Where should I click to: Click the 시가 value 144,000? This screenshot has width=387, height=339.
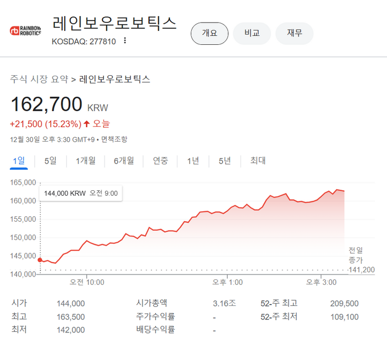pos(71,304)
